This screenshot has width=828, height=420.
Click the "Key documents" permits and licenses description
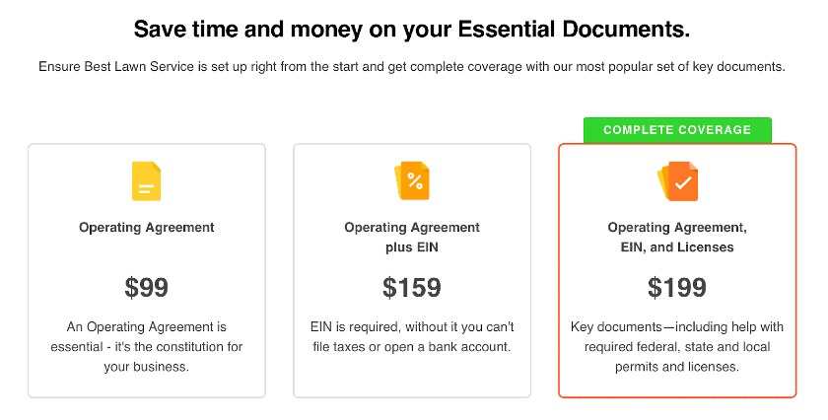677,347
